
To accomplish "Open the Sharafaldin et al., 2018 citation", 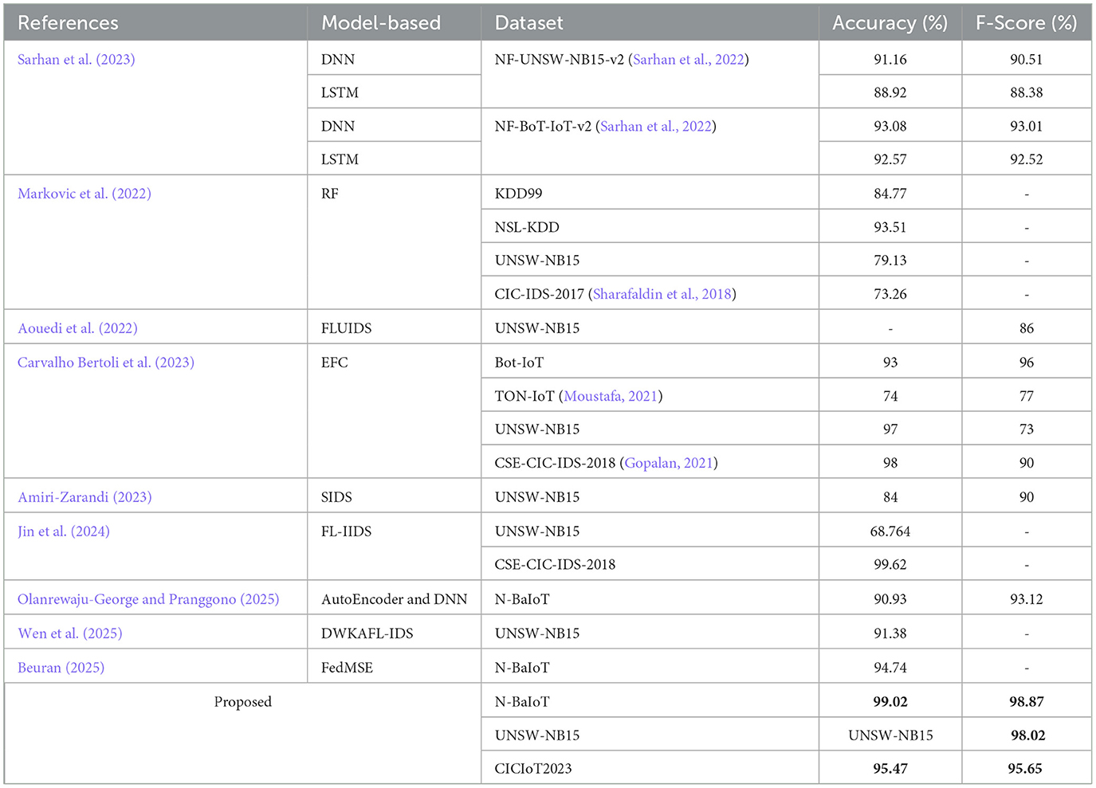I will click(662, 294).
